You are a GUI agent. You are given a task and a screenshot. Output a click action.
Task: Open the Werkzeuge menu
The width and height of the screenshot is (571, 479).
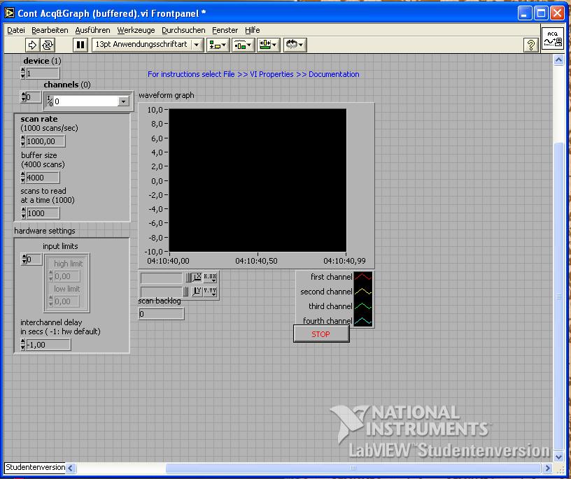click(x=136, y=30)
